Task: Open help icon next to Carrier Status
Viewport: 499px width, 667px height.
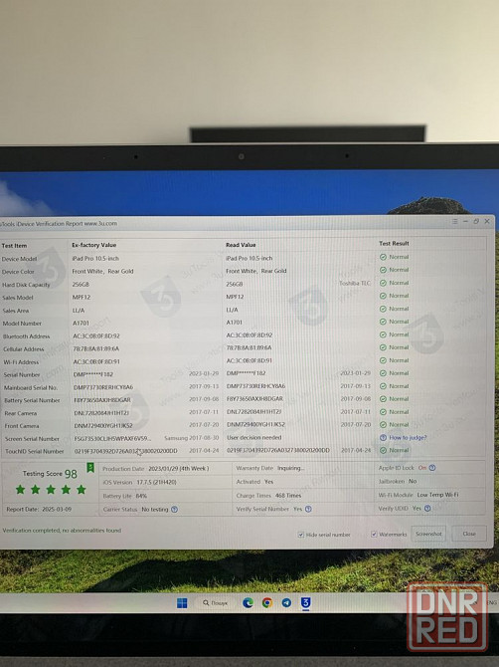Action: pyautogui.click(x=174, y=509)
